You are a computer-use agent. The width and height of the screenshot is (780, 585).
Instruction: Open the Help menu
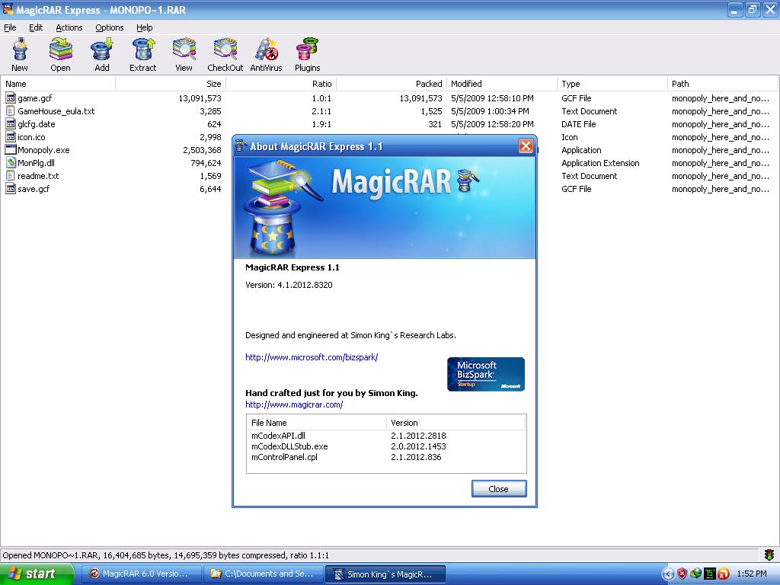click(144, 27)
